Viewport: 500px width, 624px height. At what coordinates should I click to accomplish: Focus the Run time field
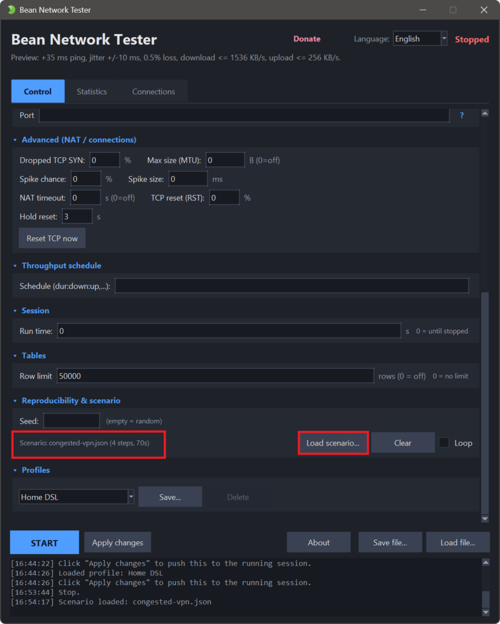[229, 331]
